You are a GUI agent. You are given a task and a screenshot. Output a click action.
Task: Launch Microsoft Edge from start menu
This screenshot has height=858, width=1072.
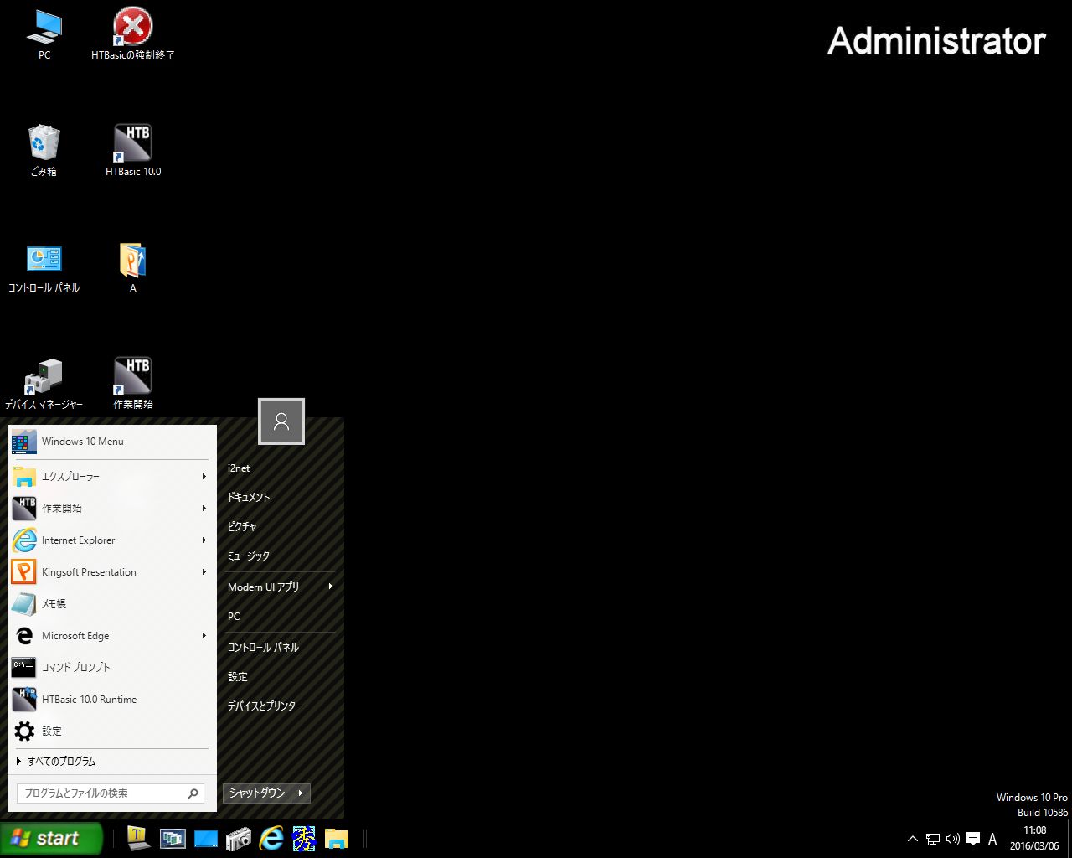pyautogui.click(x=111, y=636)
